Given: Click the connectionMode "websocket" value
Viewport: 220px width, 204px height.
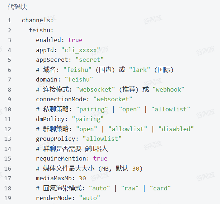Looking at the screenshot, I should [113, 99].
